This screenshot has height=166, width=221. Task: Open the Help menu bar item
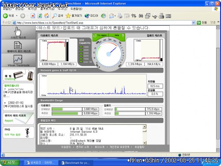click(76, 9)
